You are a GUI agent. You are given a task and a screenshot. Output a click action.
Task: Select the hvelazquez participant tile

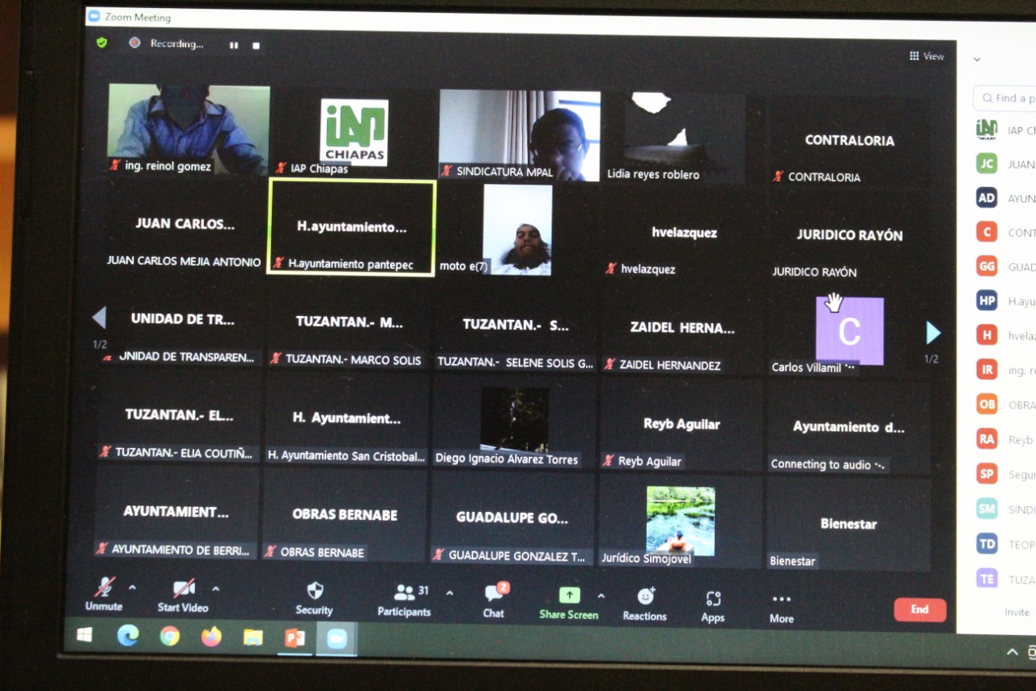pyautogui.click(x=685, y=233)
